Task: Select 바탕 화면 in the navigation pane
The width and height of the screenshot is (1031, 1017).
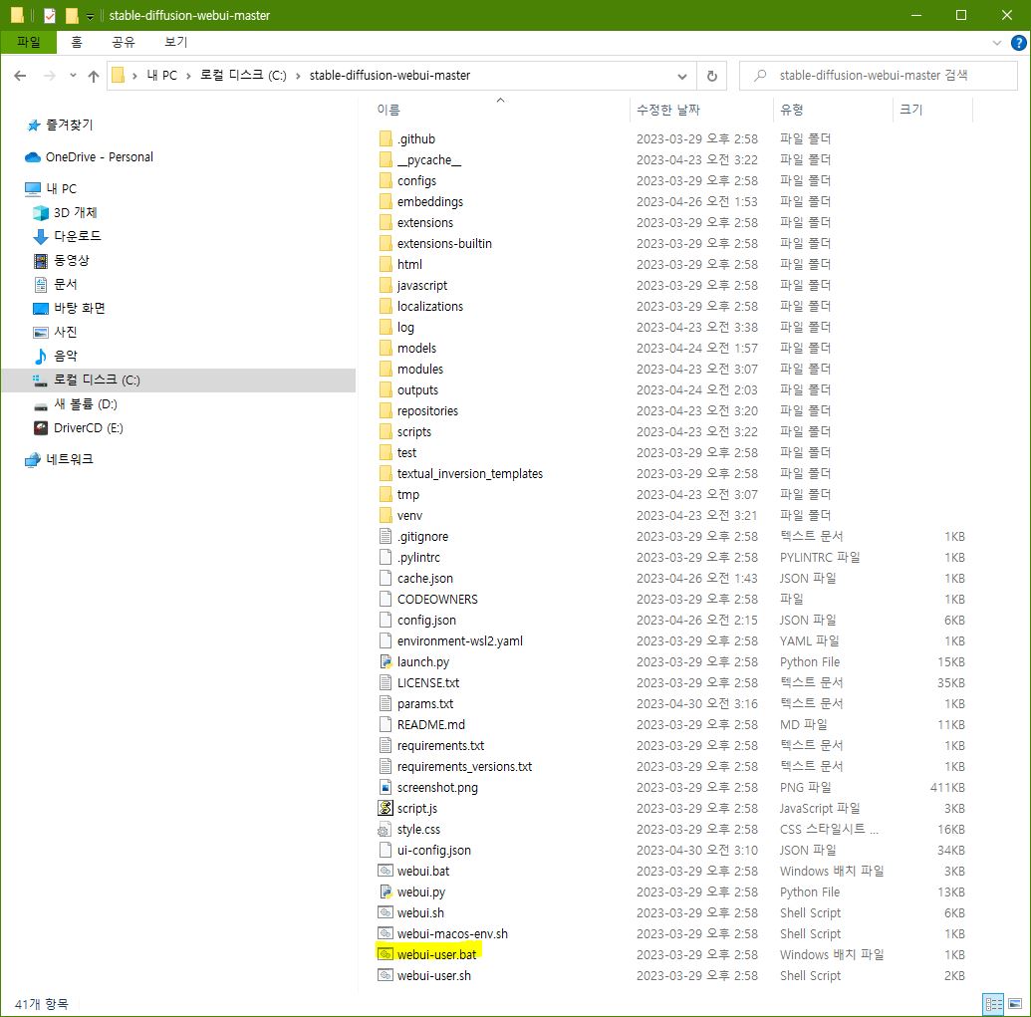Action: click(x=80, y=308)
